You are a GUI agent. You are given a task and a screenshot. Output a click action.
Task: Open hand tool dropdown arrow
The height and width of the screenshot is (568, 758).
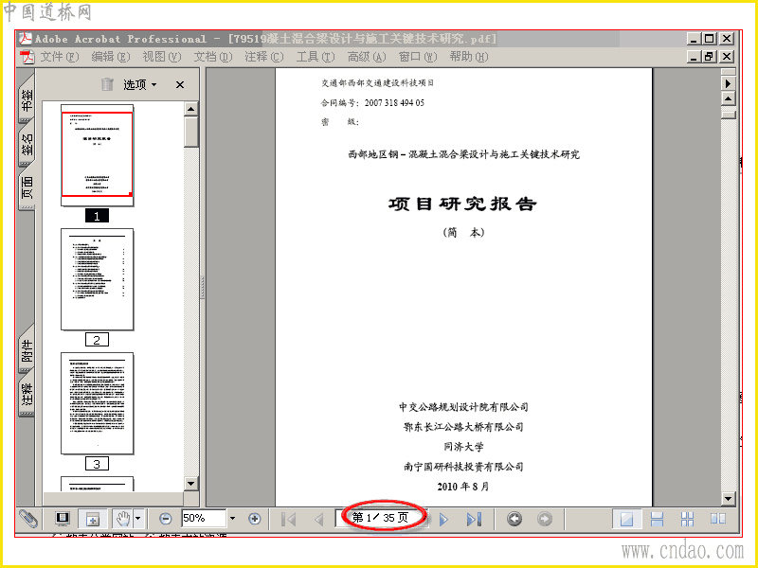pyautogui.click(x=138, y=519)
